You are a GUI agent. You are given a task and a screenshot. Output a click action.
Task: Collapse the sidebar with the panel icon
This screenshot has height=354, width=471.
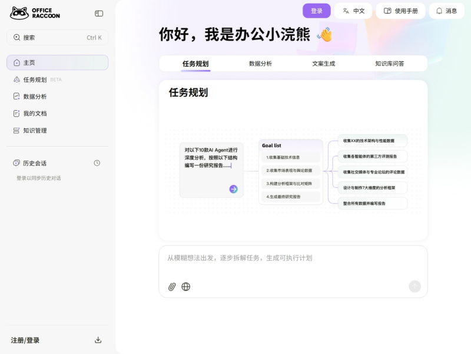98,13
